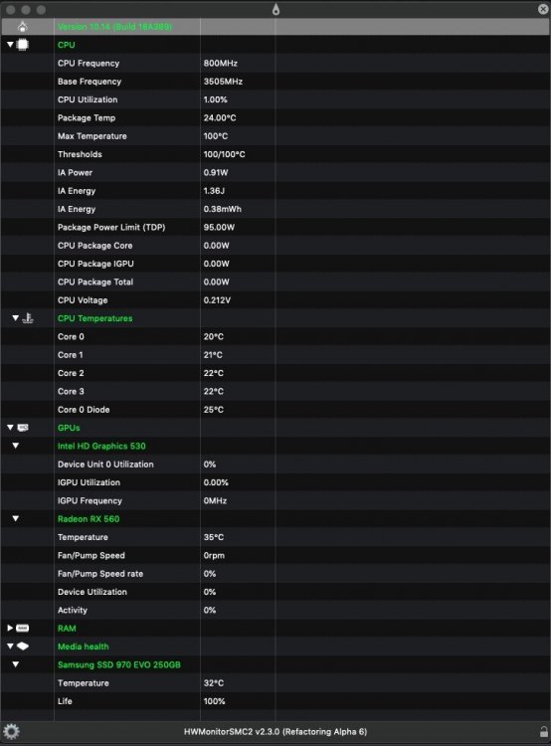Click the RAM module icon
This screenshot has height=746, width=551.
point(22,628)
